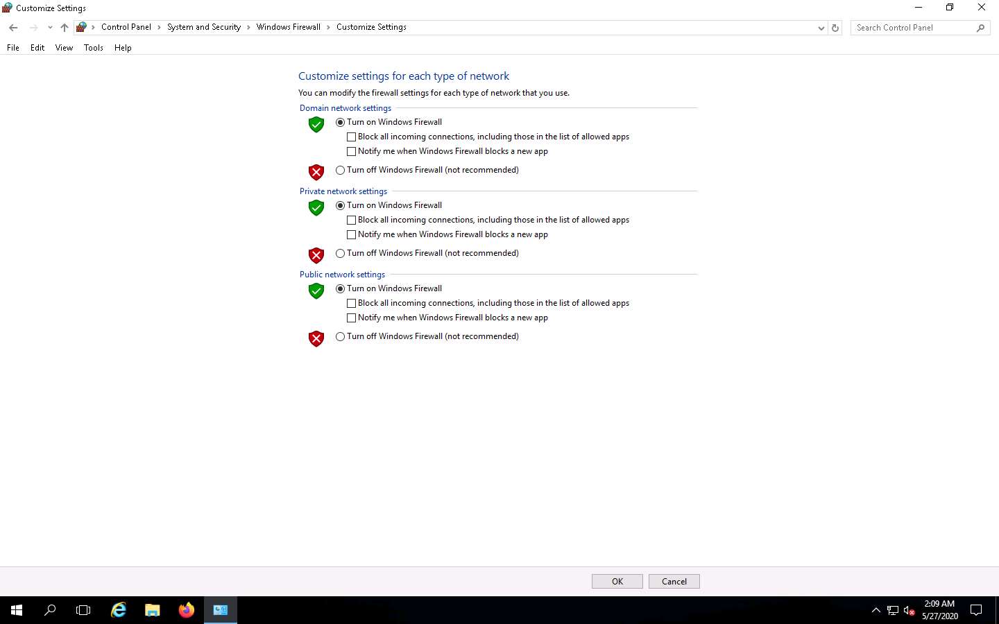
Task: Open the Edit menu
Action: pos(37,48)
